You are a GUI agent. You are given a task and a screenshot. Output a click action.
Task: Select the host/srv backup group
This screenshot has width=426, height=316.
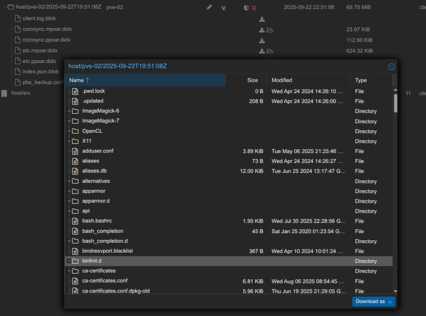click(x=21, y=93)
